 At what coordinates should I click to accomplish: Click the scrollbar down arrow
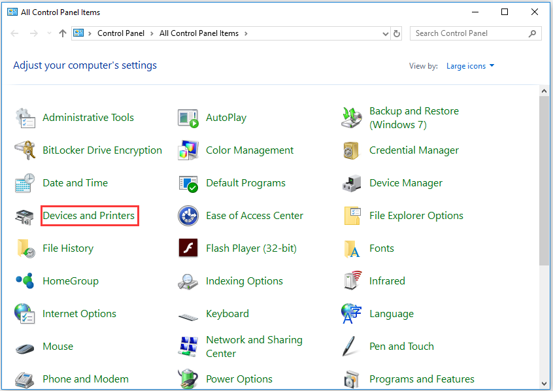(x=545, y=384)
